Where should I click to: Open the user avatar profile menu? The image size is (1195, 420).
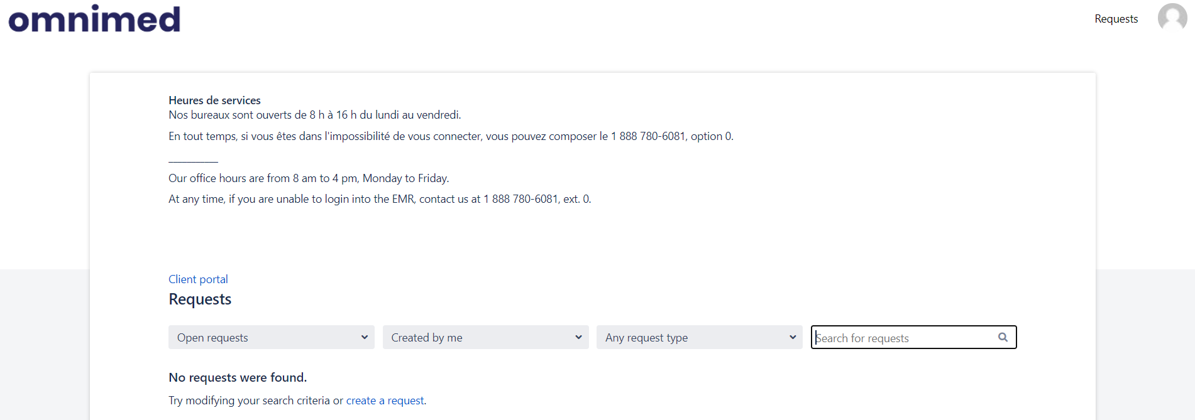[1172, 18]
